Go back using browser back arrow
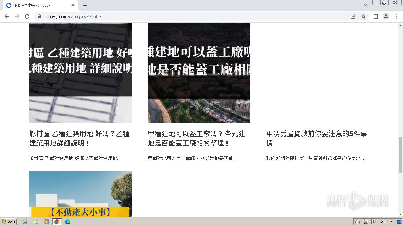Viewport: 403px width, 226px height. pyautogui.click(x=7, y=16)
